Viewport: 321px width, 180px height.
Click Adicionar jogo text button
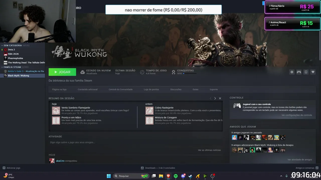point(14,168)
